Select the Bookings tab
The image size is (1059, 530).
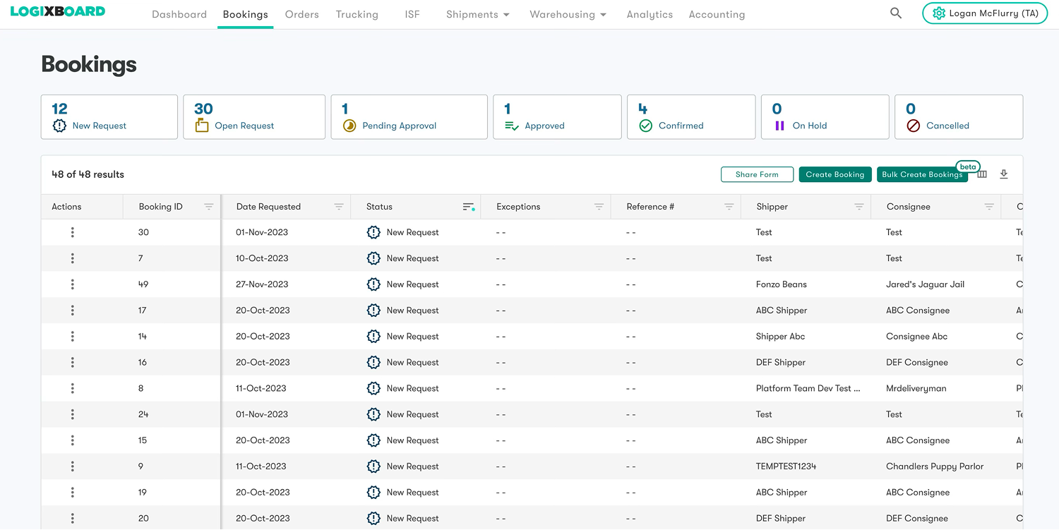[245, 14]
